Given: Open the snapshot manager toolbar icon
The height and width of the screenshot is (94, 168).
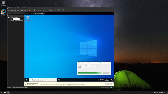Looking at the screenshot, I should coord(43,10).
